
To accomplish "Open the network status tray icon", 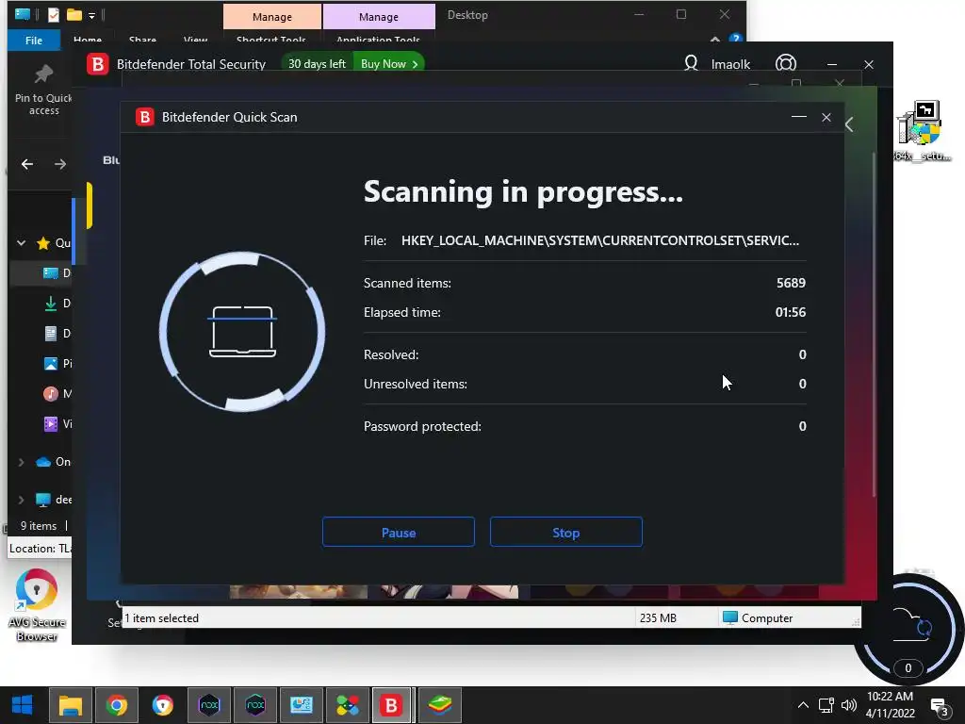I will 826,705.
